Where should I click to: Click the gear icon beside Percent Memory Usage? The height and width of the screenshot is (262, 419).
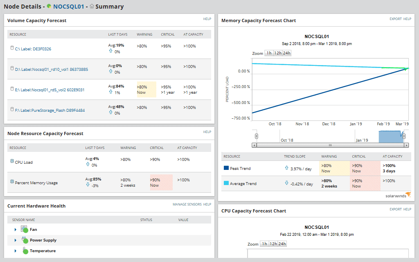coord(11,181)
